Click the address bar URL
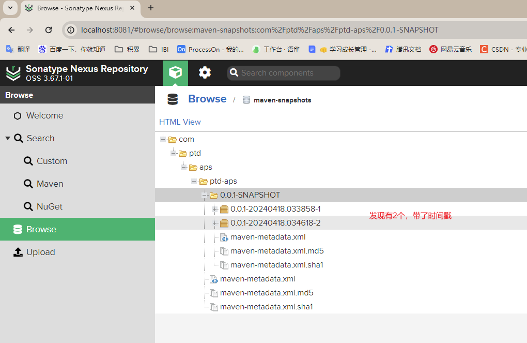The width and height of the screenshot is (527, 343). tap(259, 30)
